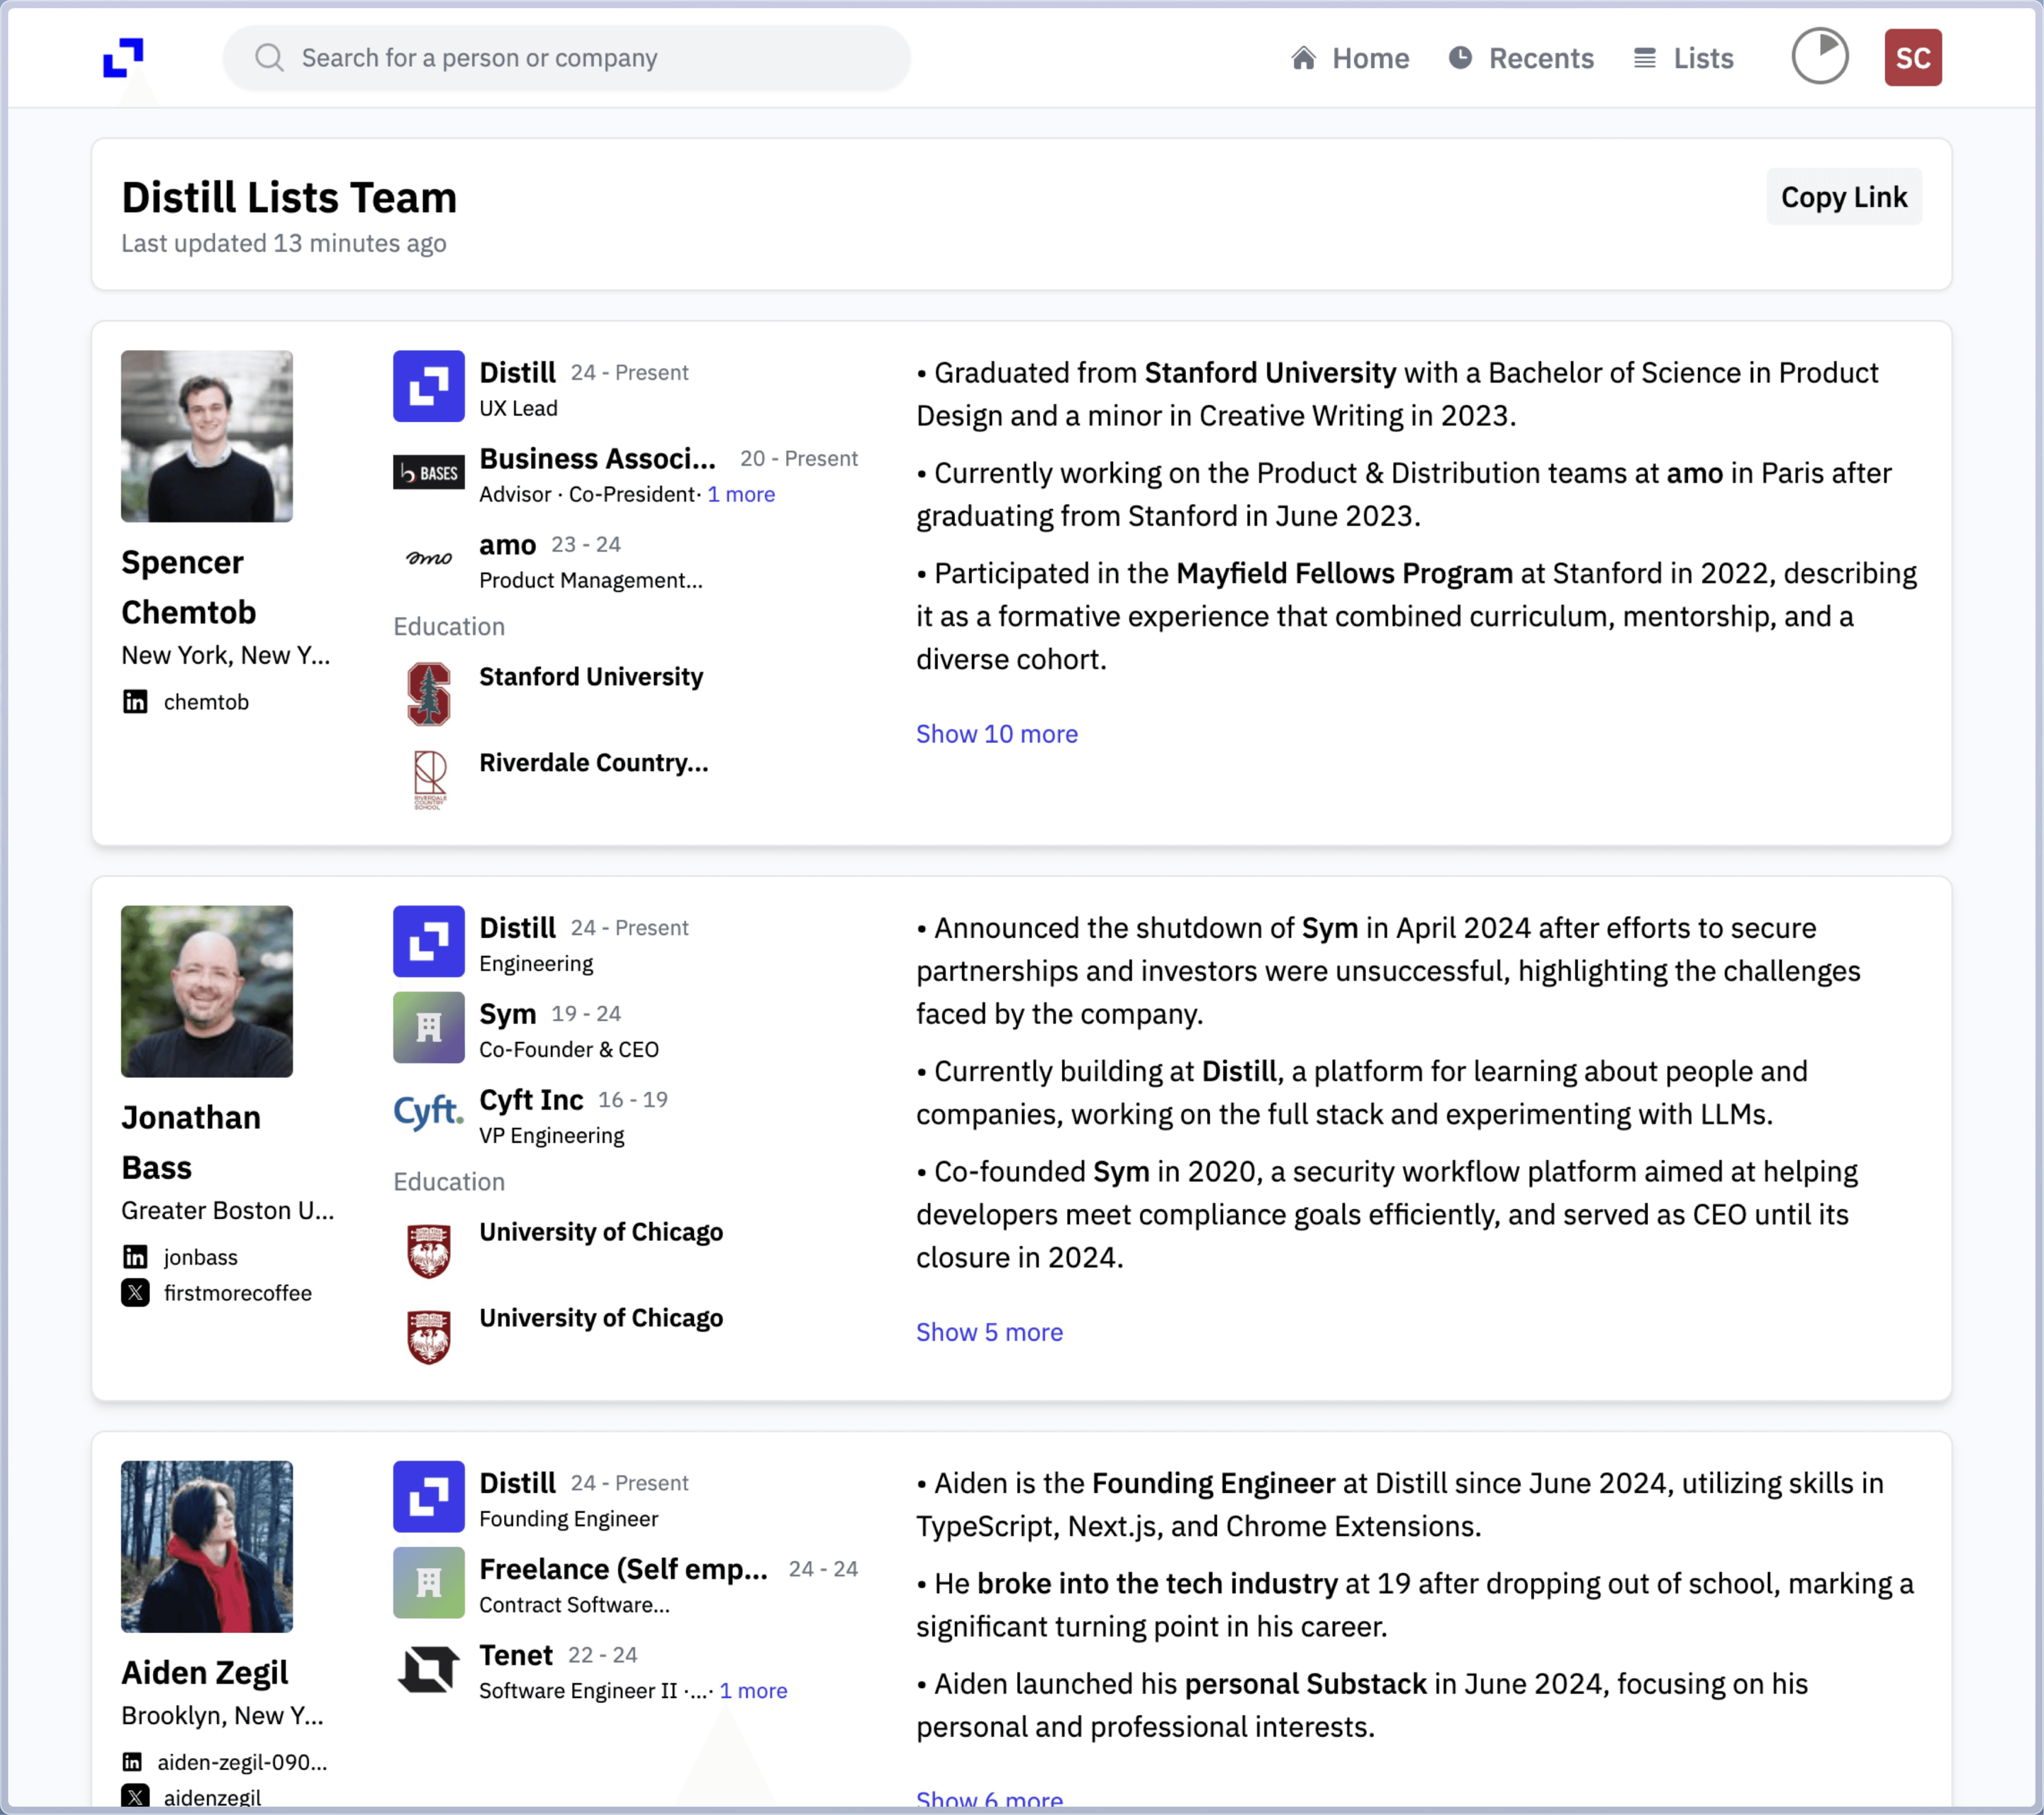
Task: Click the Copy Link button
Action: pos(1844,197)
